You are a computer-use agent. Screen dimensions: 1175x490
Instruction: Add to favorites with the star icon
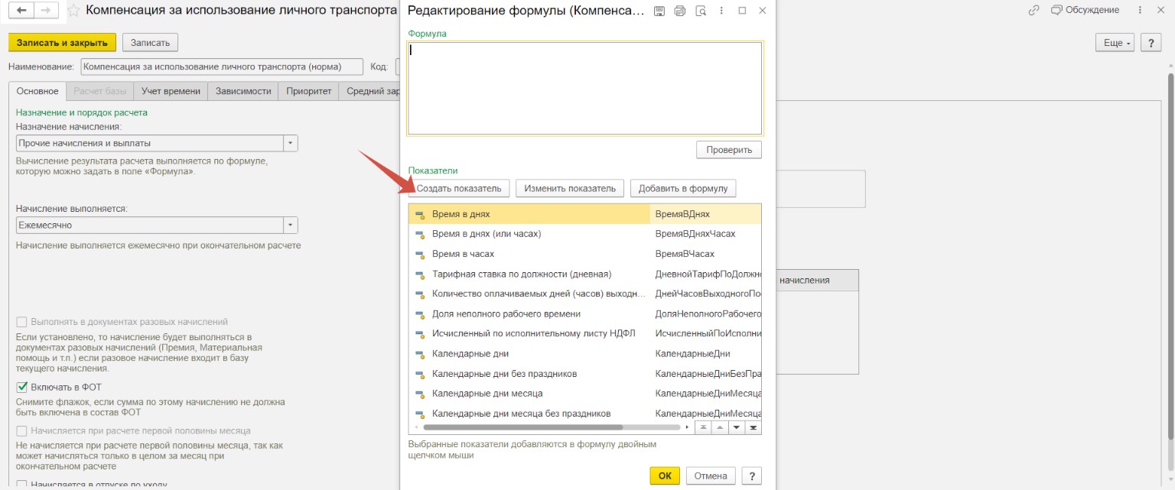73,11
